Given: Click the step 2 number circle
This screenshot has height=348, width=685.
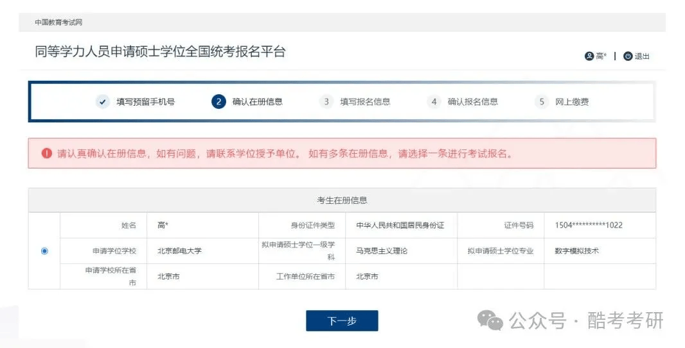Looking at the screenshot, I should 219,102.
